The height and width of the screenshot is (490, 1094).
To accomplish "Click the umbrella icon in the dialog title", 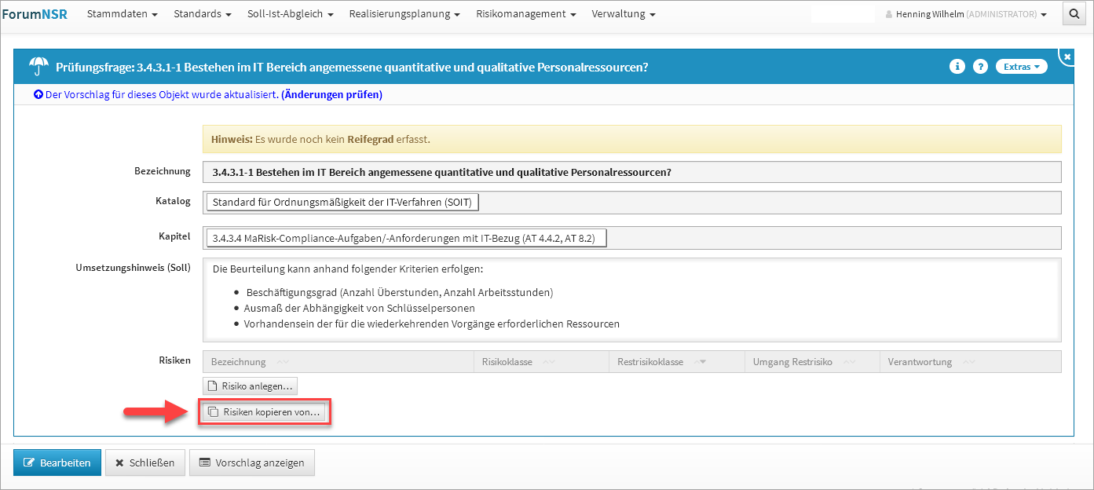I will tap(38, 67).
